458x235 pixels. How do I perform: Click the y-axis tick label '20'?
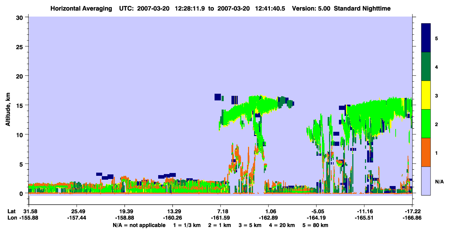point(20,76)
